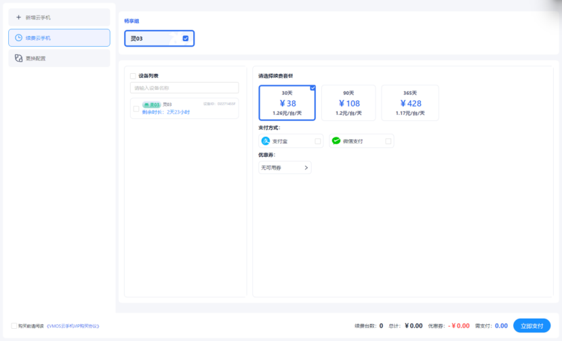562x341 pixels.
Task: Uncheck the 灵03 group checkbox
Action: pyautogui.click(x=186, y=39)
